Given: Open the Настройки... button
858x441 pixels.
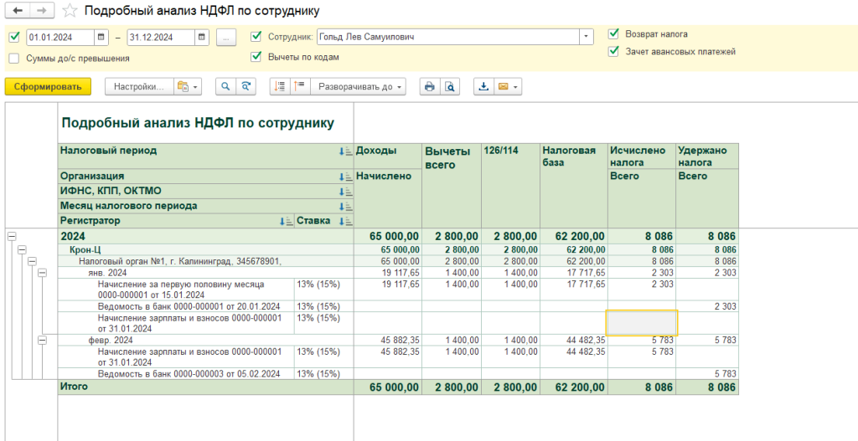Looking at the screenshot, I should (x=137, y=86).
